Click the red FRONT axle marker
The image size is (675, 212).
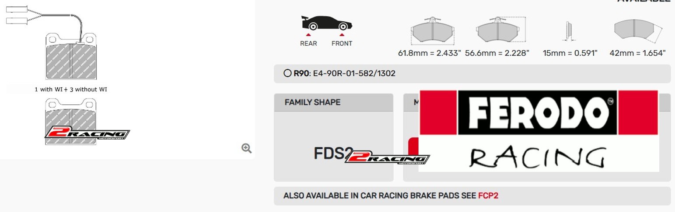tap(342, 34)
